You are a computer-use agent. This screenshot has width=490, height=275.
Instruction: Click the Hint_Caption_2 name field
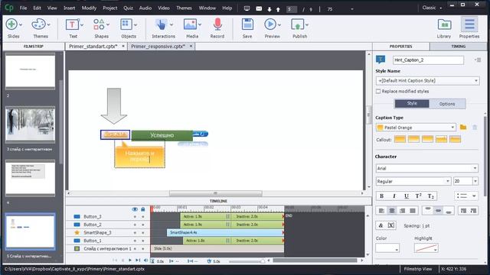coord(428,60)
